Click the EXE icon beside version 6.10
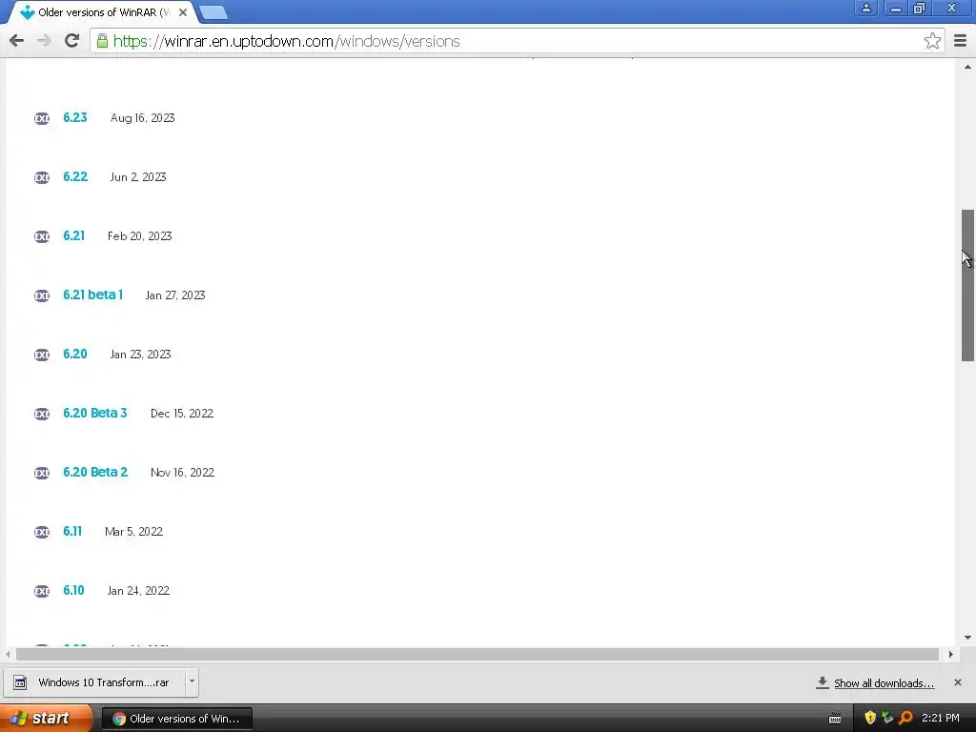 click(42, 591)
